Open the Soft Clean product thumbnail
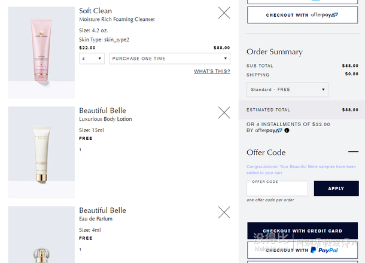This screenshot has width=365, height=263. (41, 53)
